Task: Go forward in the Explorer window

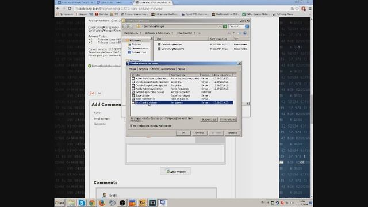Action: click(131, 26)
